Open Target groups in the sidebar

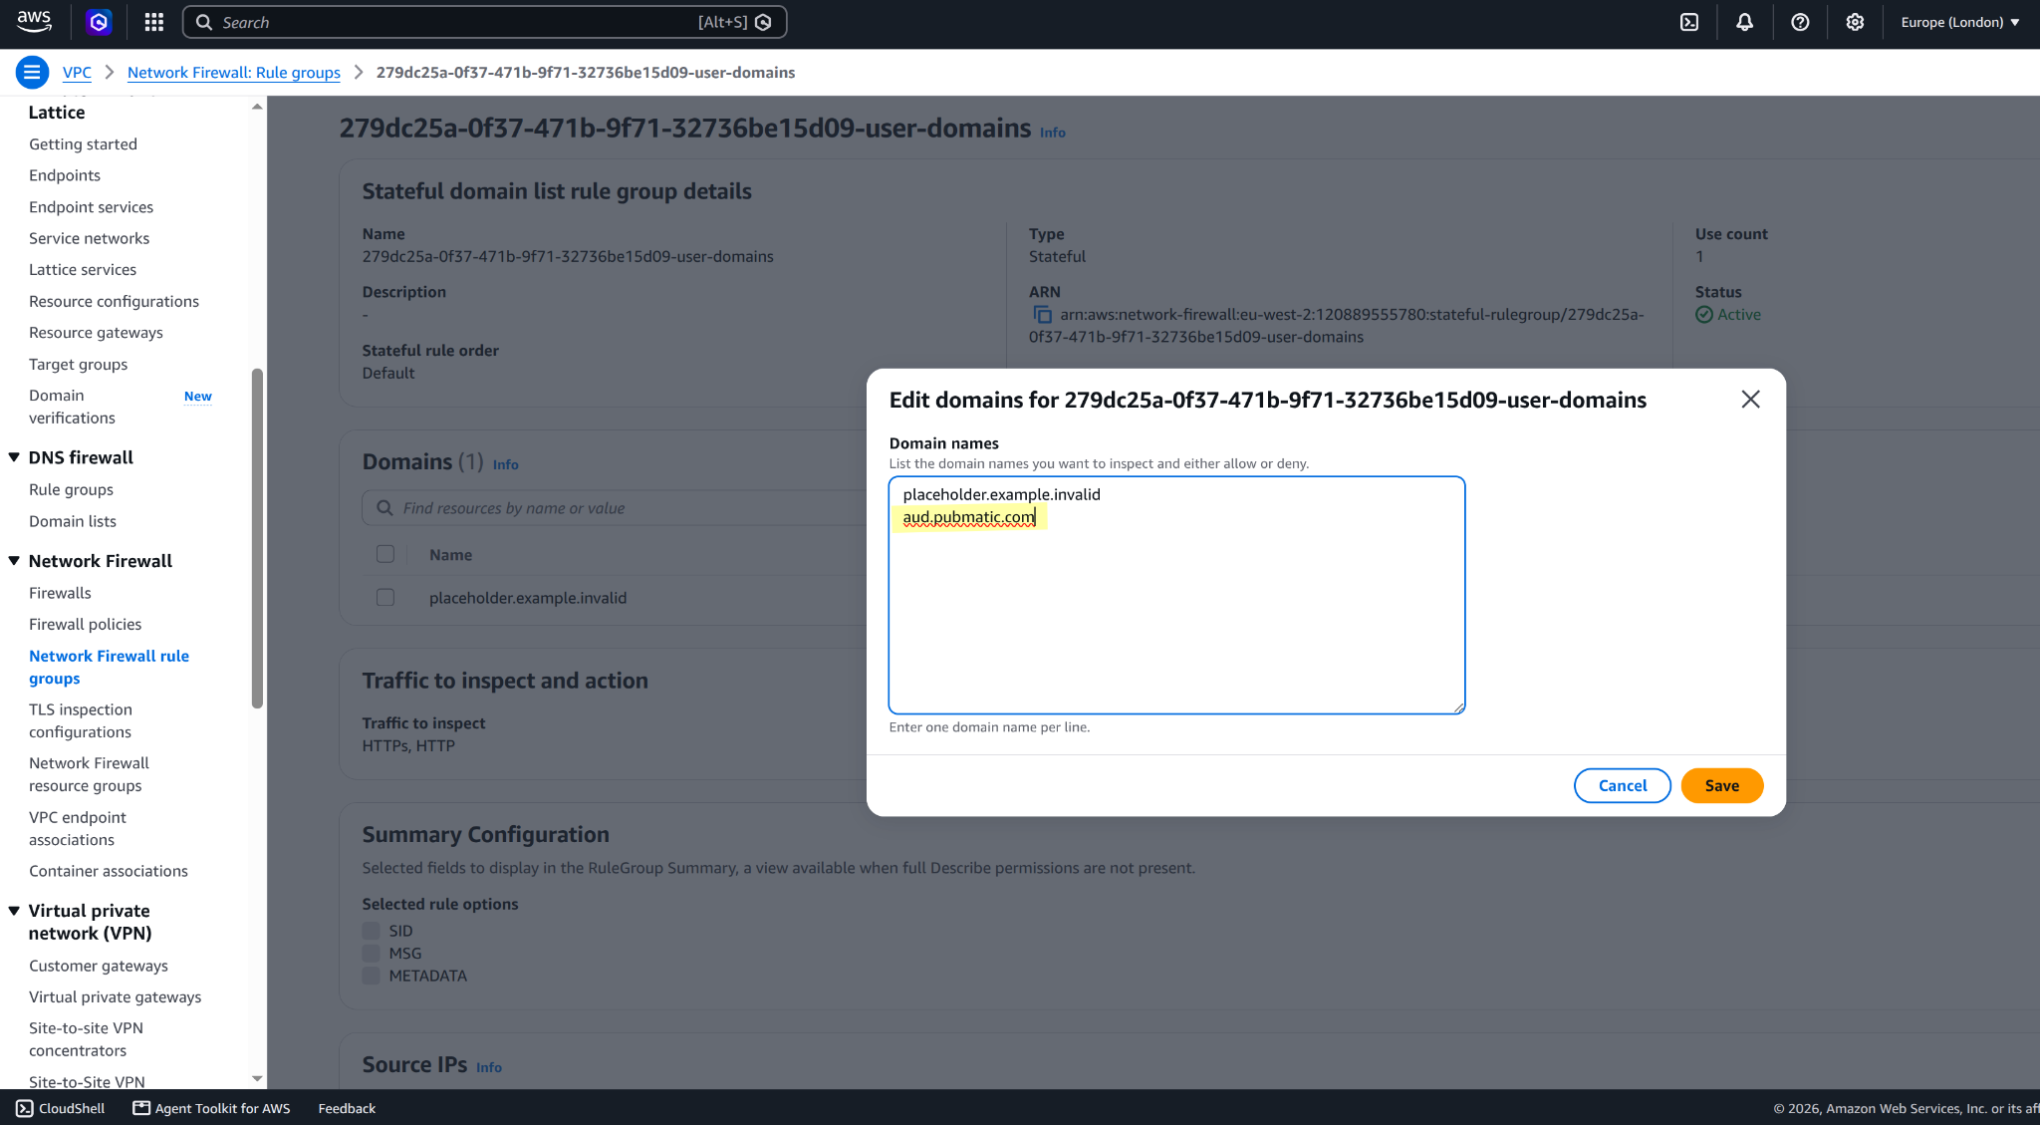(x=79, y=364)
